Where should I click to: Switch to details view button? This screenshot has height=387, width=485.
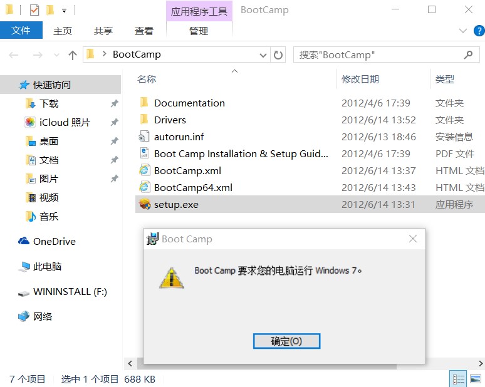pos(459,379)
